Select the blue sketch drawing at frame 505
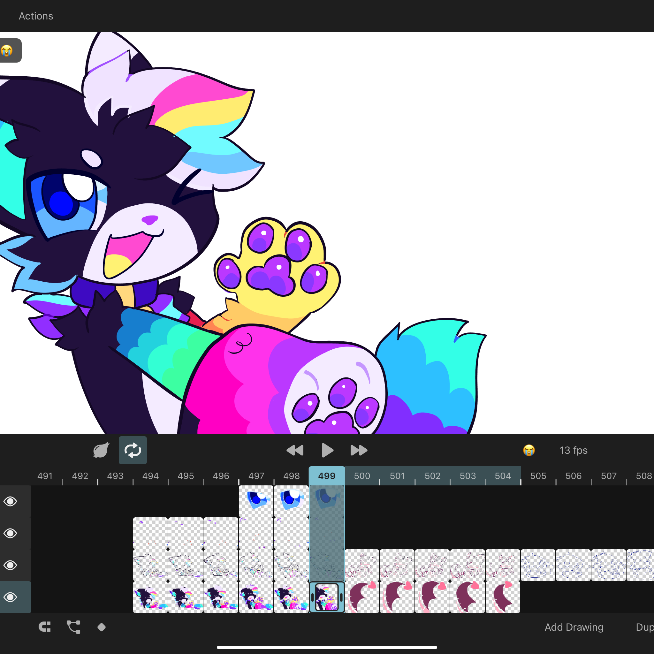This screenshot has height=654, width=654. [x=538, y=565]
